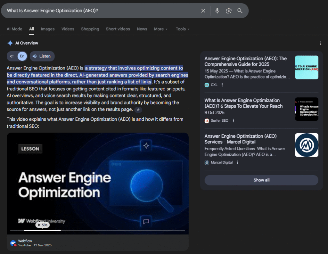Click the Show all button

coord(261,180)
